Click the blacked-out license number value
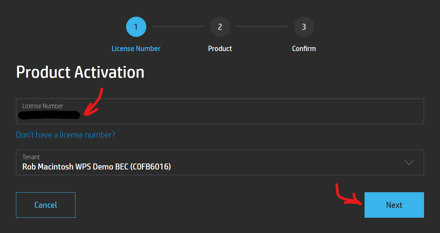Viewport: 440px width, 233px height. pyautogui.click(x=49, y=115)
